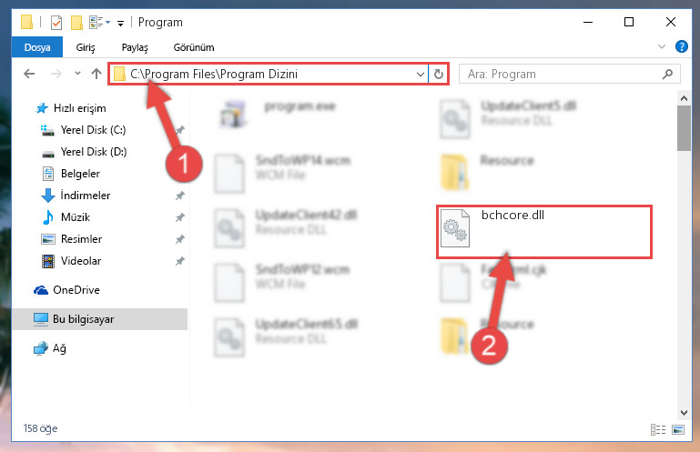The width and height of the screenshot is (700, 452).
Task: Switch to the Görünüm tab
Action: [x=194, y=47]
